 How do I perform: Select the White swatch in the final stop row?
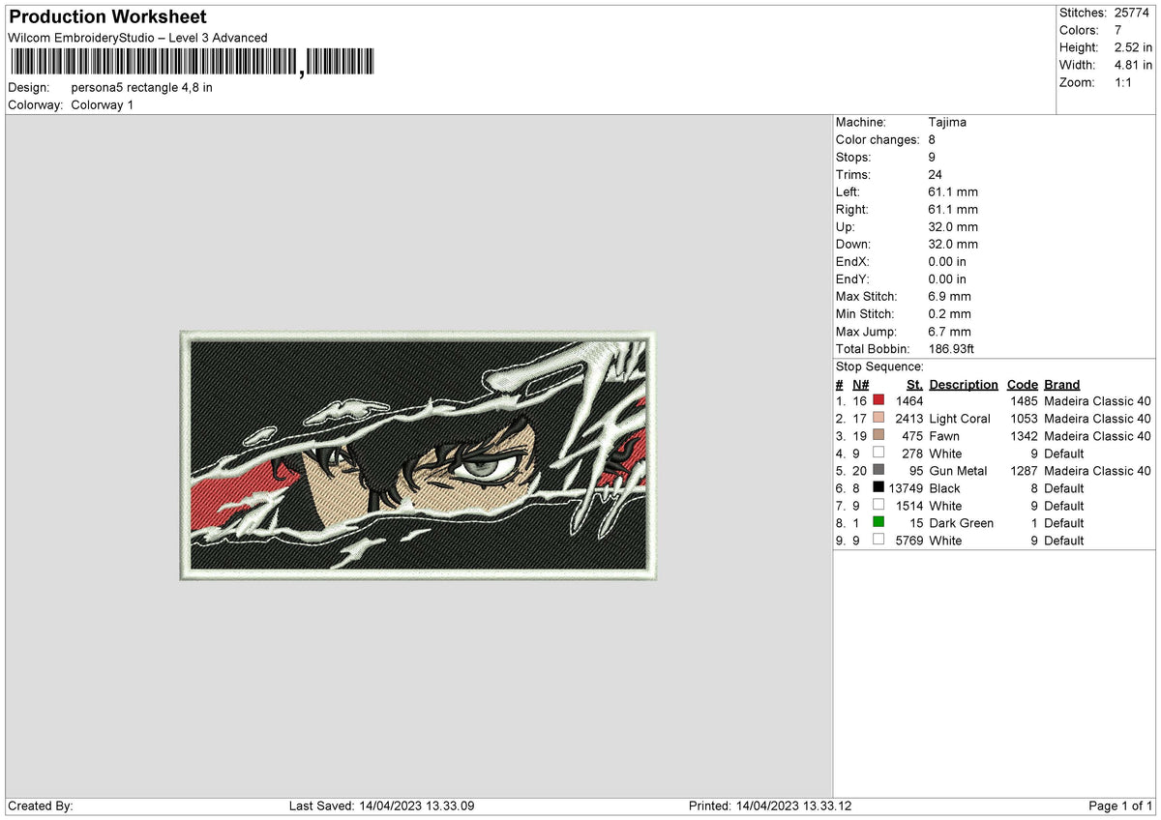[x=878, y=541]
